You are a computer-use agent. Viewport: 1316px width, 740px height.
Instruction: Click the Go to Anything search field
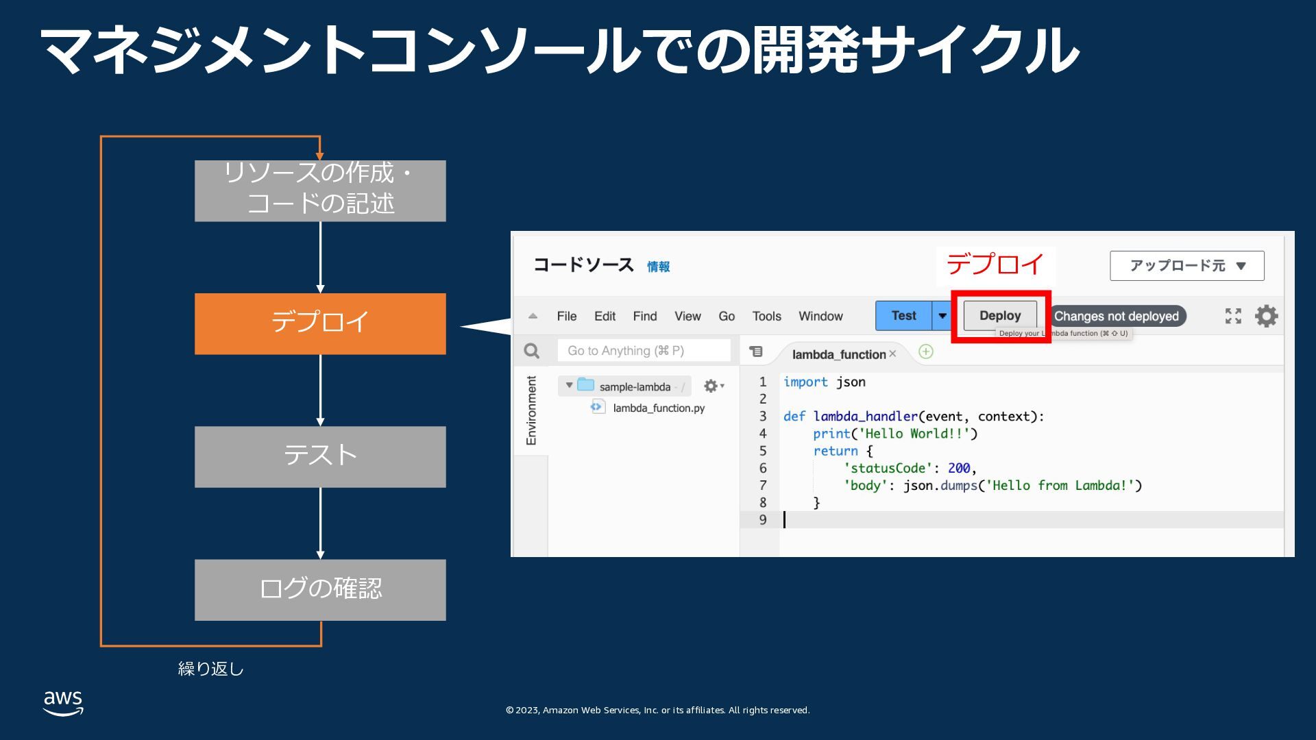pyautogui.click(x=643, y=351)
